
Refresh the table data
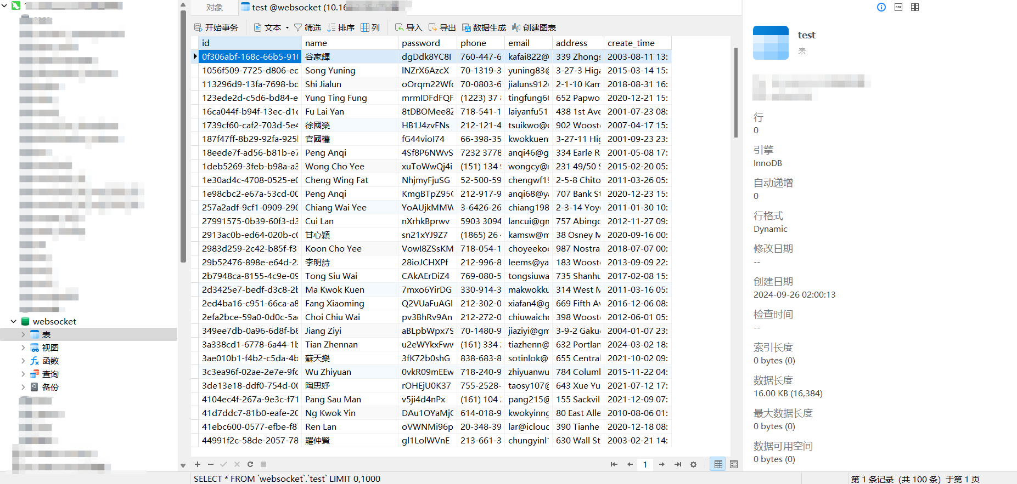click(x=250, y=464)
